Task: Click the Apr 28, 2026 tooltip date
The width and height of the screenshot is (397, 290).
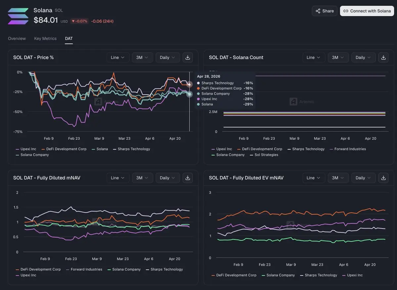Action: [209, 76]
